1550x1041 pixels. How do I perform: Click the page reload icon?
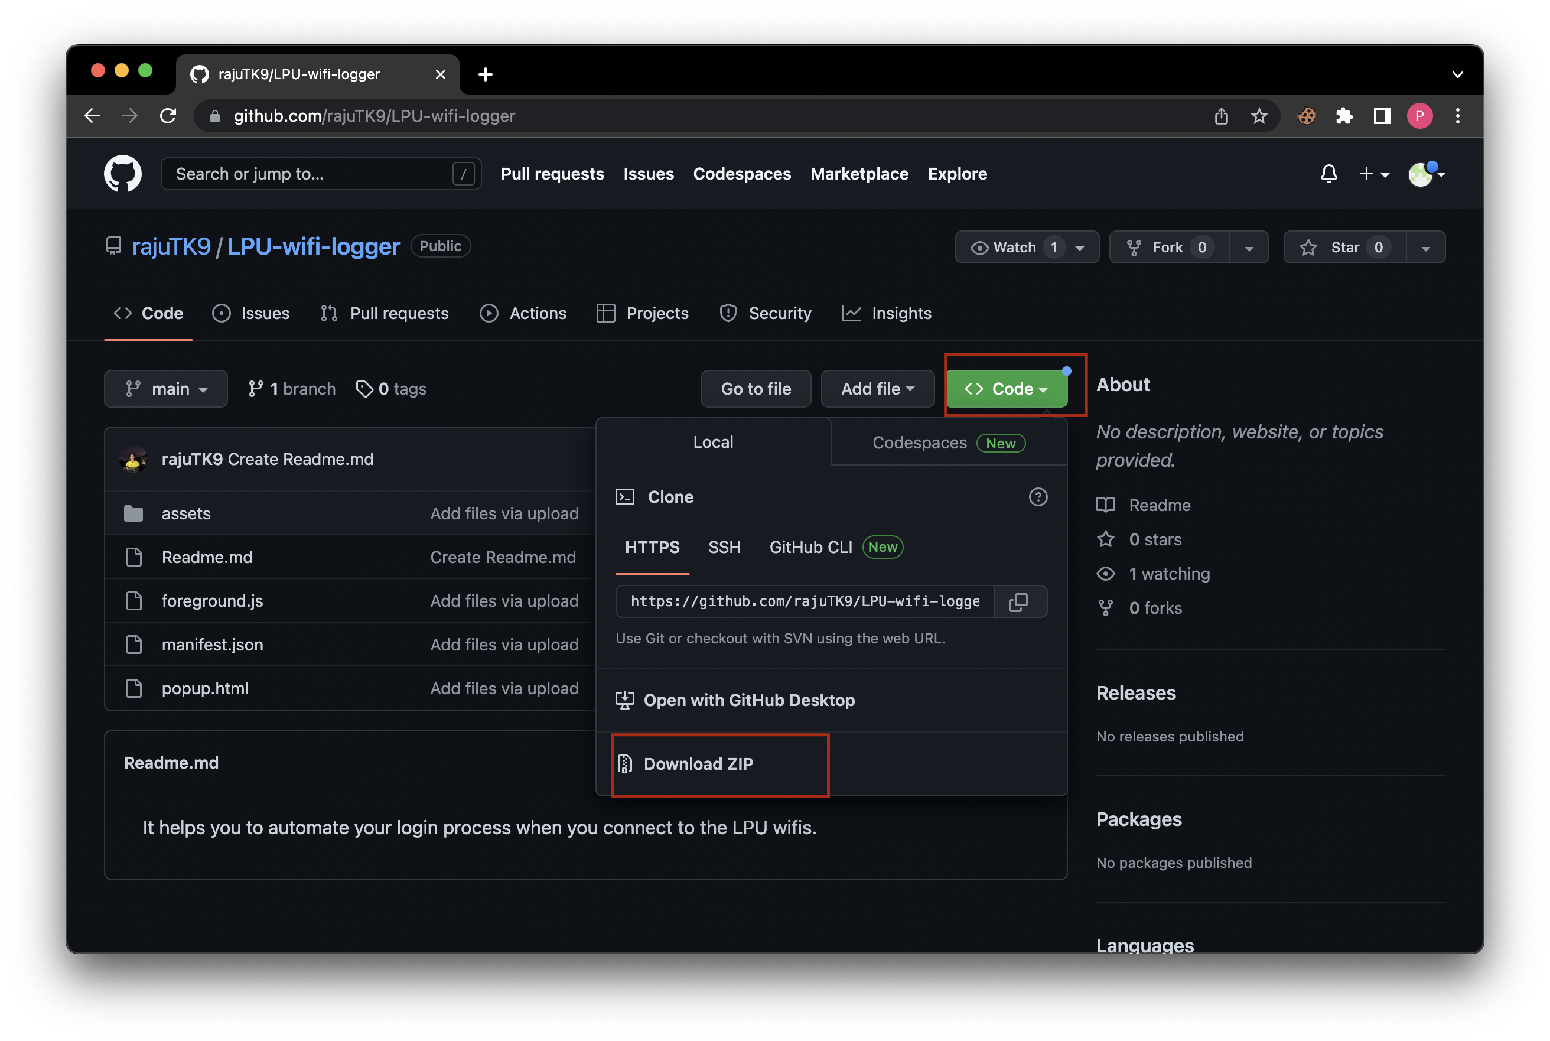(168, 116)
